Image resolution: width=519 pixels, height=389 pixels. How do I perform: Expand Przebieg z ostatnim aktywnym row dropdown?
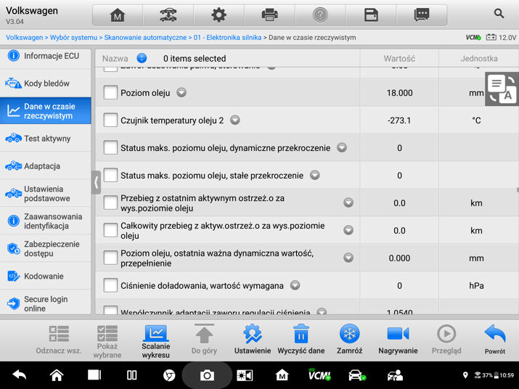[348, 202]
